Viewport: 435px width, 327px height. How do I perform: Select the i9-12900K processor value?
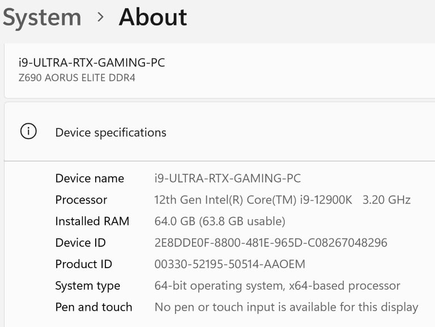pos(283,200)
